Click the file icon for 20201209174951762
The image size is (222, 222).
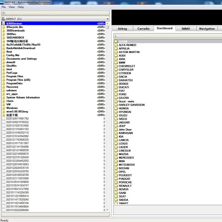(x=4, y=119)
